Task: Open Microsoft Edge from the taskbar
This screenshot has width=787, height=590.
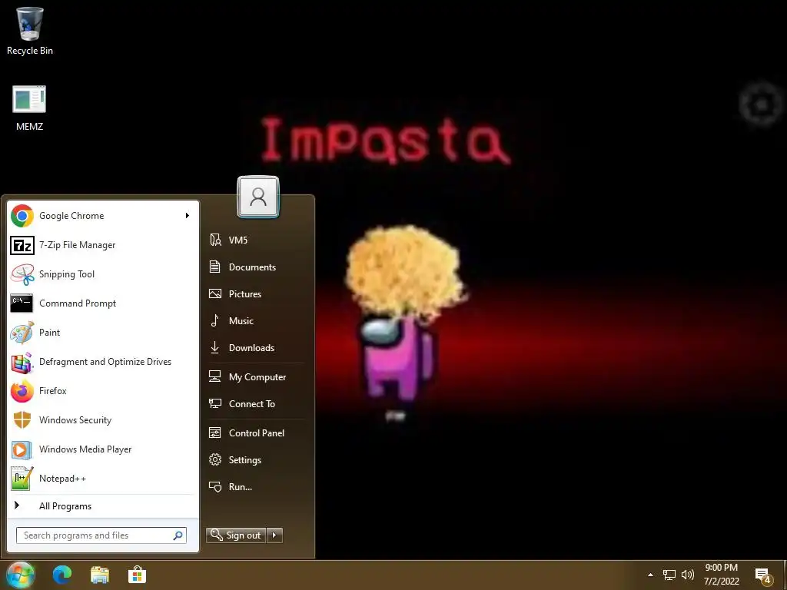Action: 62,575
